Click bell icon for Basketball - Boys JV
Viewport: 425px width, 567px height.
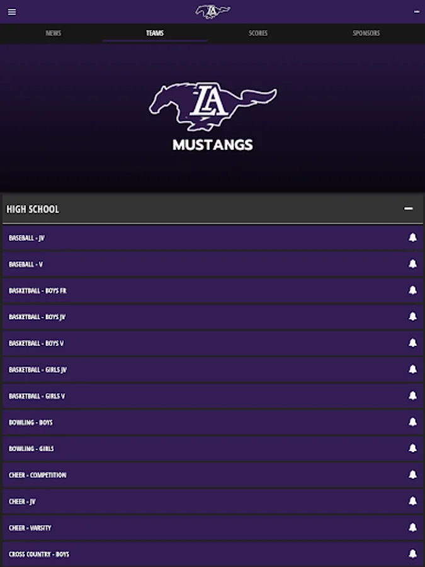click(x=412, y=317)
